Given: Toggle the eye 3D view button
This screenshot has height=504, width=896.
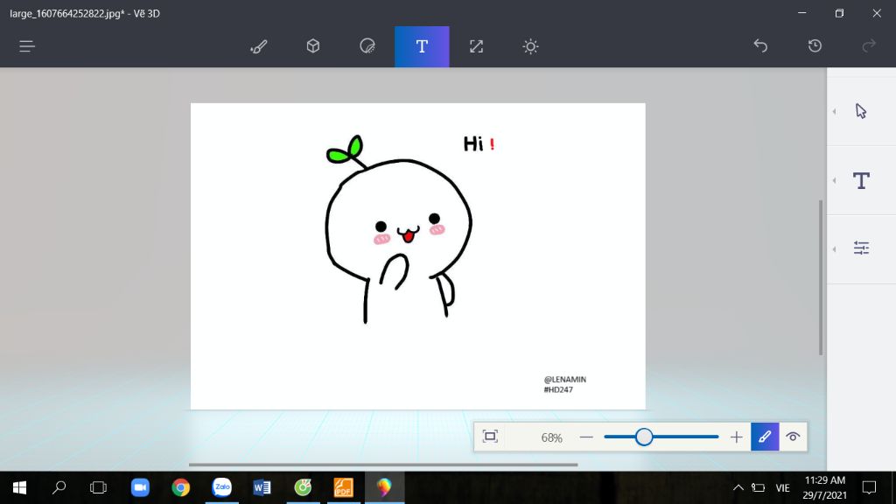Looking at the screenshot, I should [x=793, y=437].
